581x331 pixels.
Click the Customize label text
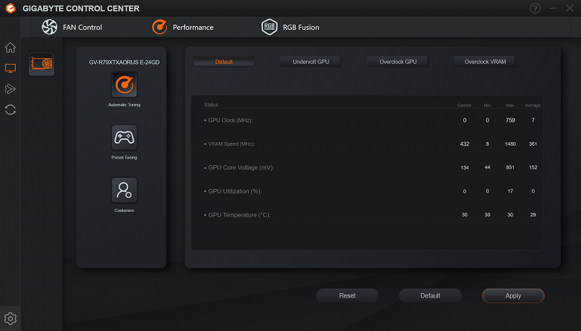coord(124,211)
